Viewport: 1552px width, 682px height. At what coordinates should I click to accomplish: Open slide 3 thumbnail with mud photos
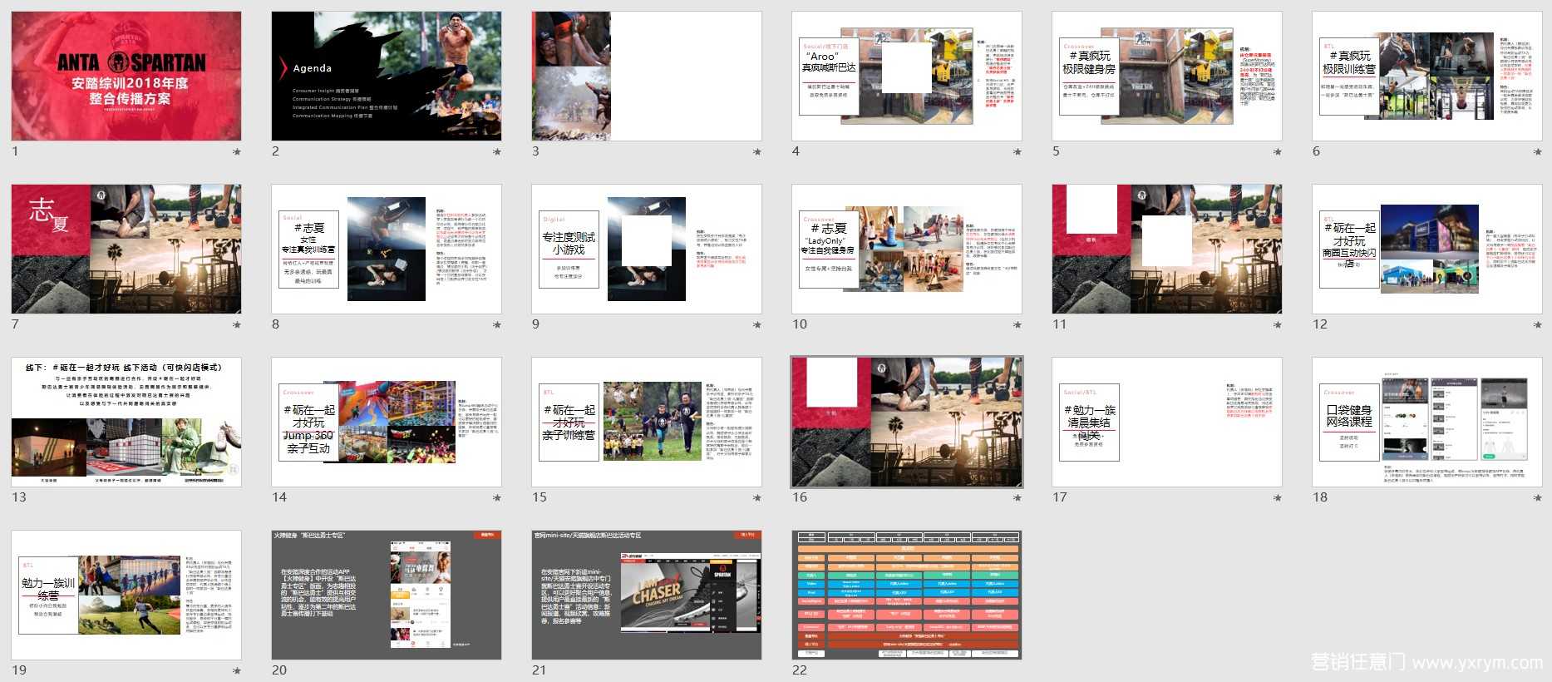[647, 76]
